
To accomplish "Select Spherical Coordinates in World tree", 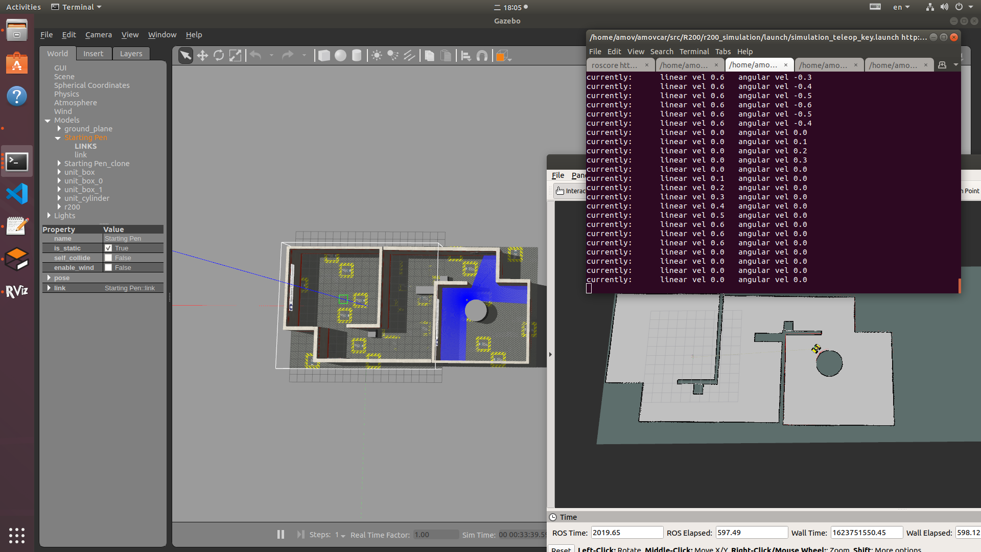I will [92, 85].
